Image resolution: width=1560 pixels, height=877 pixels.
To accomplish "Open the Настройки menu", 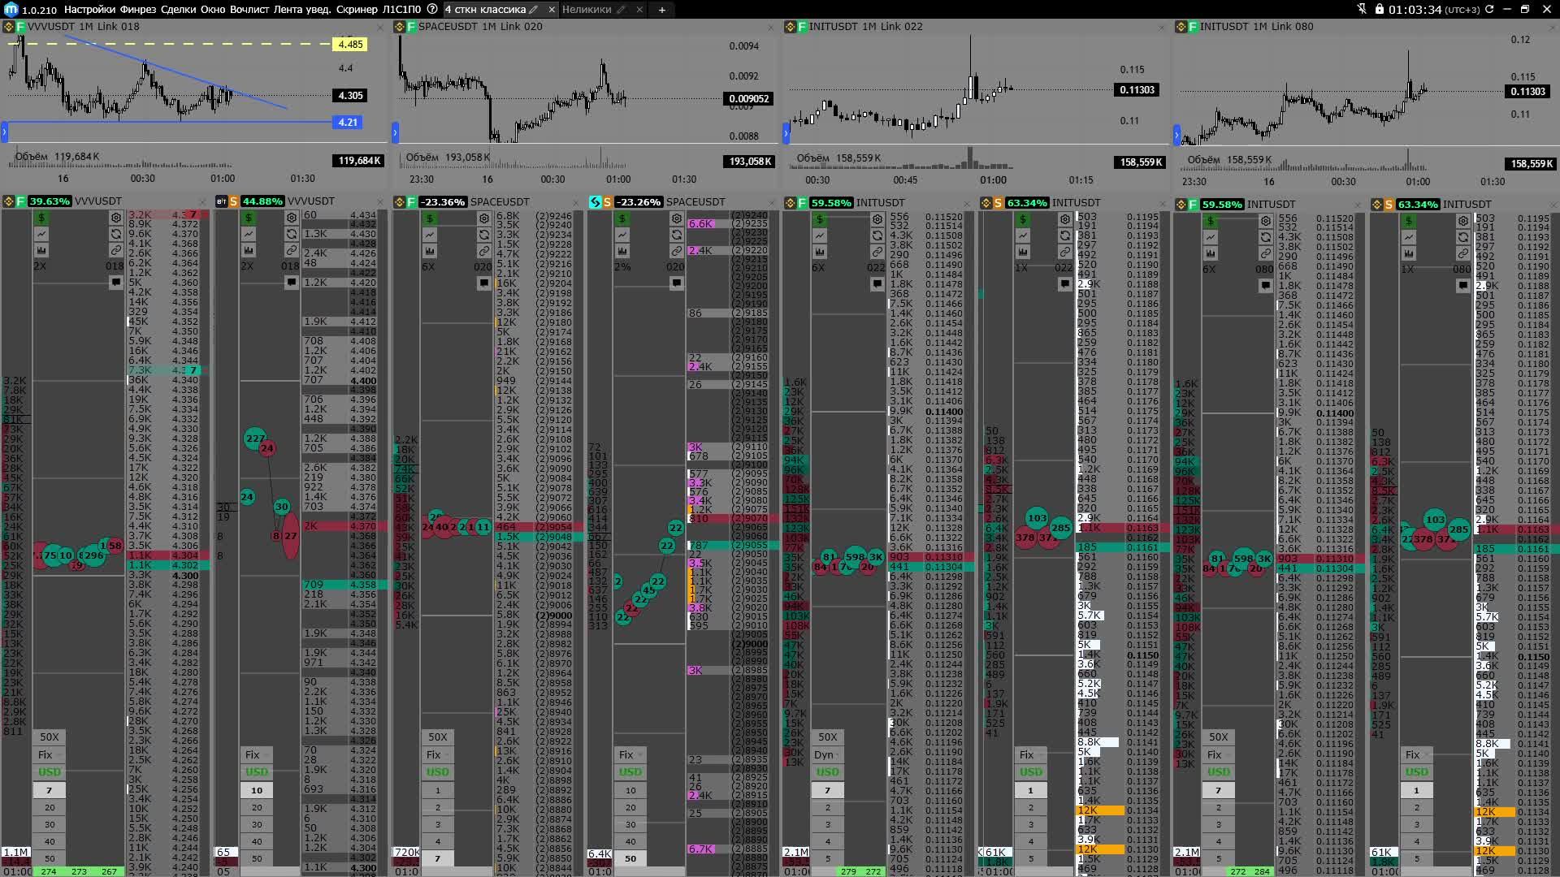I will pos(89,9).
